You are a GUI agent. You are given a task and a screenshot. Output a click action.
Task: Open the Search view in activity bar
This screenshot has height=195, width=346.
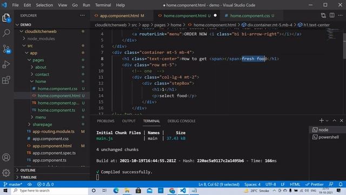6,33
